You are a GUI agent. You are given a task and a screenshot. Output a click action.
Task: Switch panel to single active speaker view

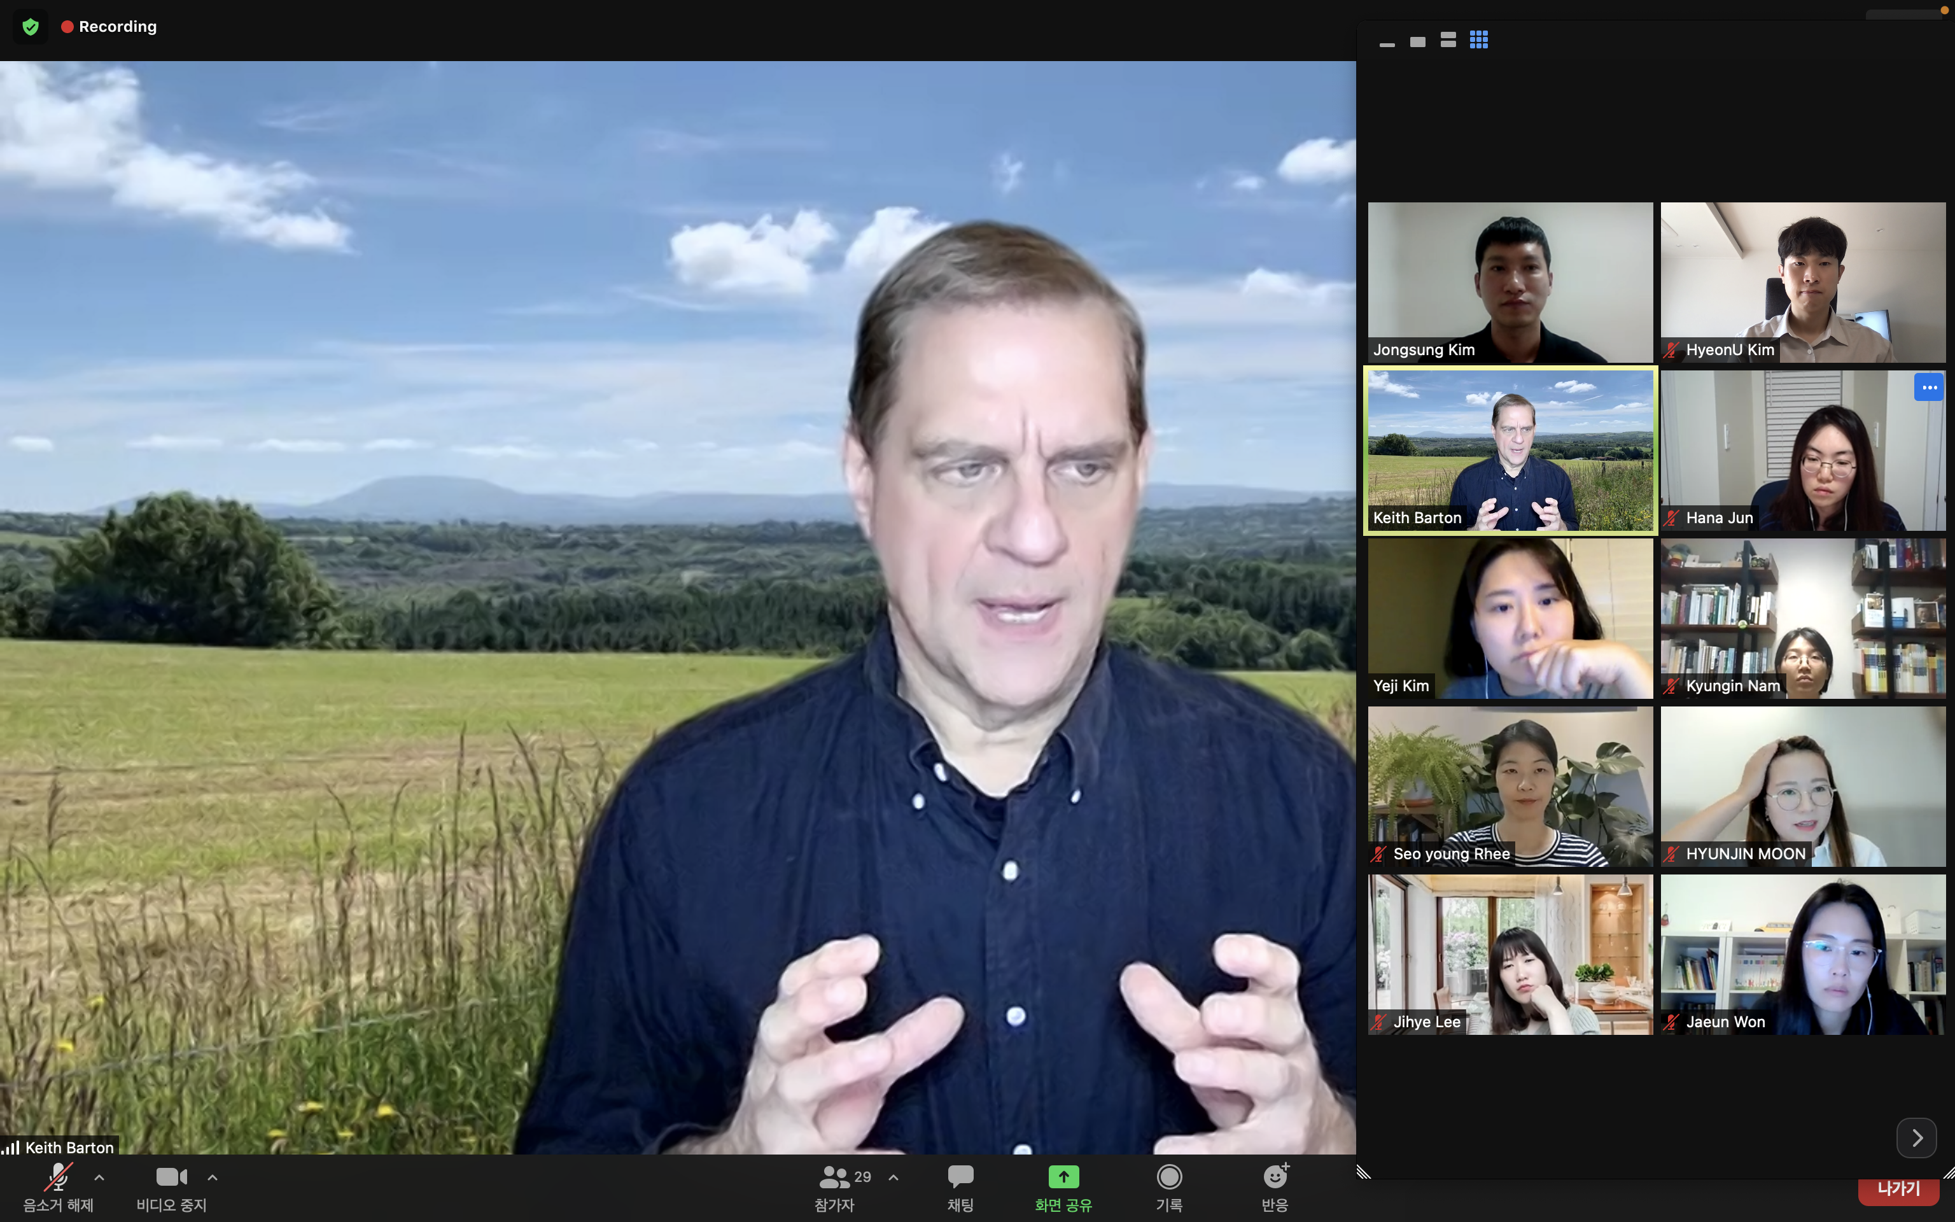(x=1418, y=41)
